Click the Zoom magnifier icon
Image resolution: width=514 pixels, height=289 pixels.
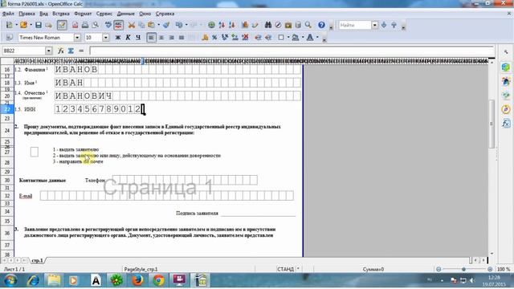point(308,25)
